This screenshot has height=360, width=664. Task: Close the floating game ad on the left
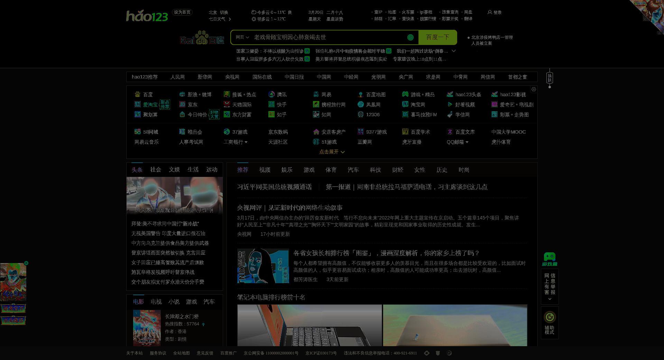pos(26,263)
